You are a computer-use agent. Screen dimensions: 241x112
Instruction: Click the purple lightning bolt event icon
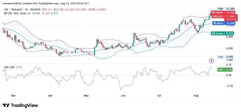(212, 61)
